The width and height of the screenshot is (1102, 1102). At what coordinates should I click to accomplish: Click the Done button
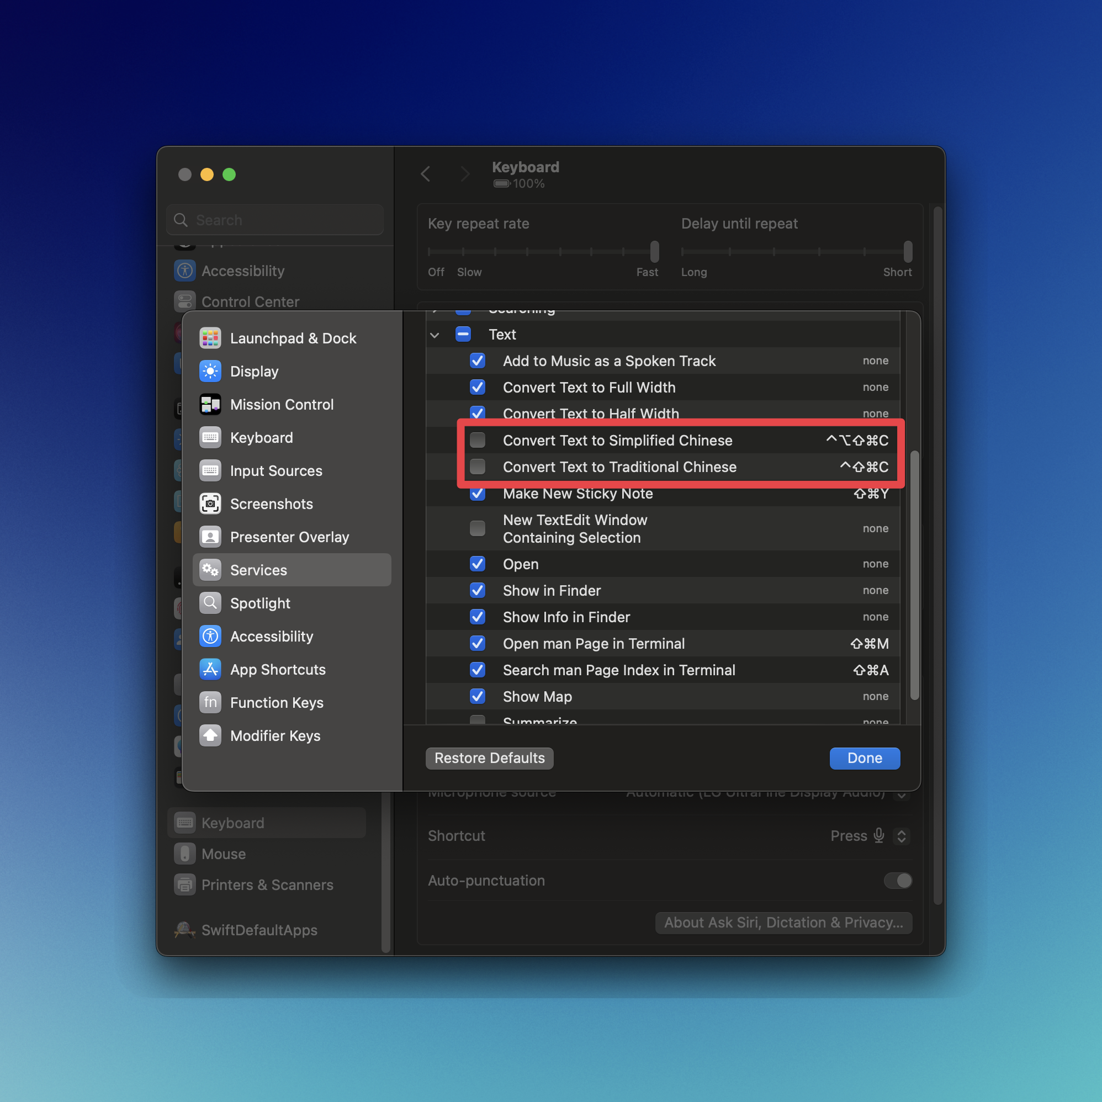(x=864, y=758)
